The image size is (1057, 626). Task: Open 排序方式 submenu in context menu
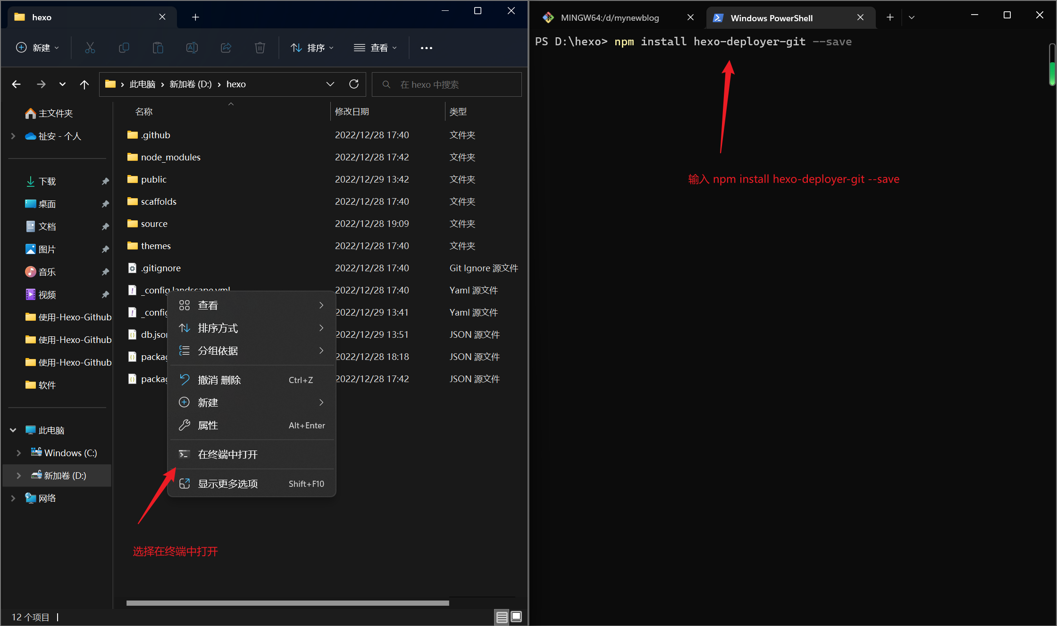point(252,328)
